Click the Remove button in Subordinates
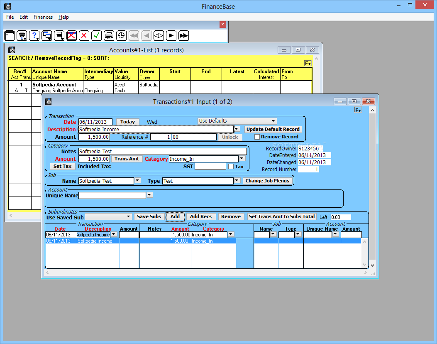Image resolution: width=437 pixels, height=344 pixels. (x=231, y=216)
